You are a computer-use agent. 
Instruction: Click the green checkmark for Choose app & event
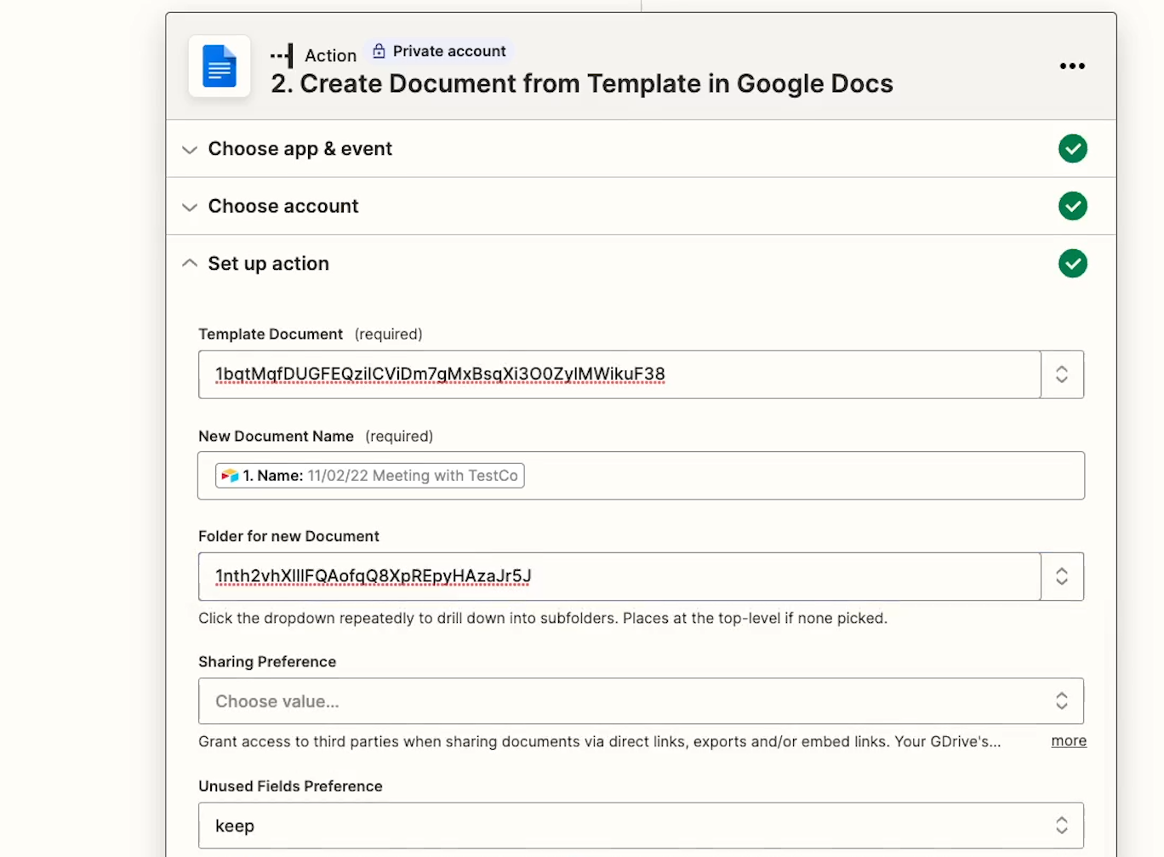point(1073,148)
